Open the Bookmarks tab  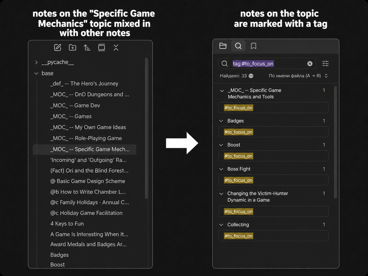(254, 46)
